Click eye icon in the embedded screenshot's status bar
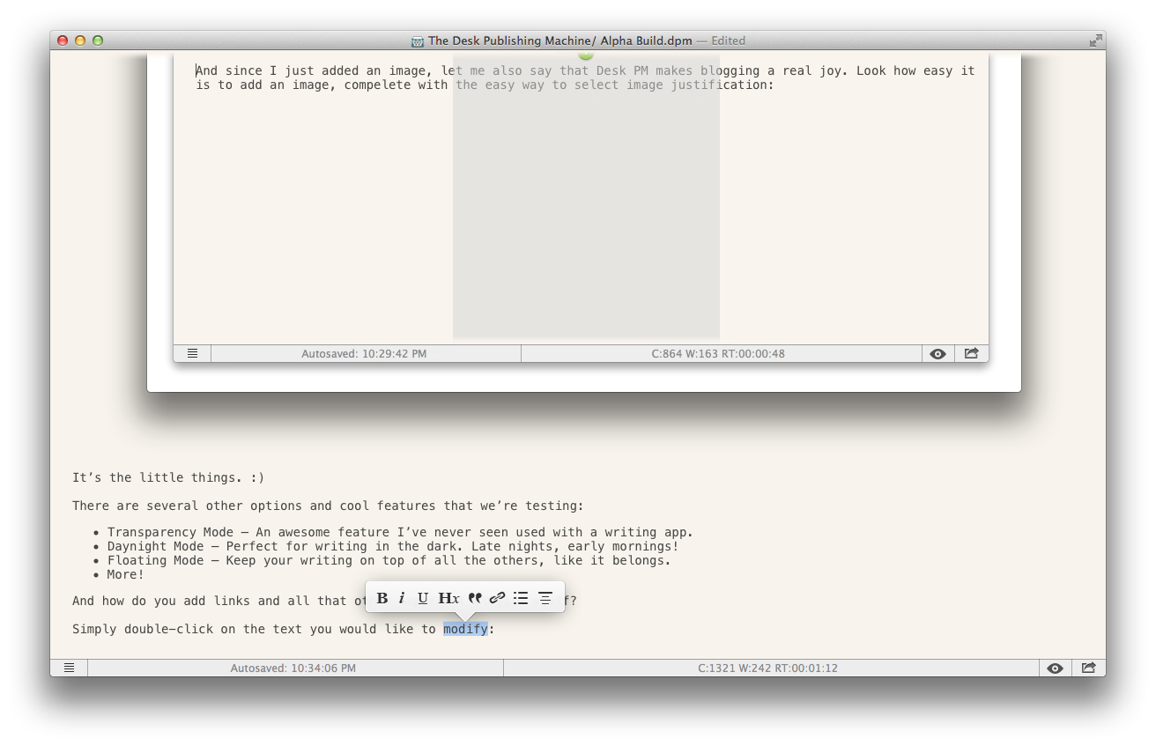1156x746 pixels. (x=937, y=353)
